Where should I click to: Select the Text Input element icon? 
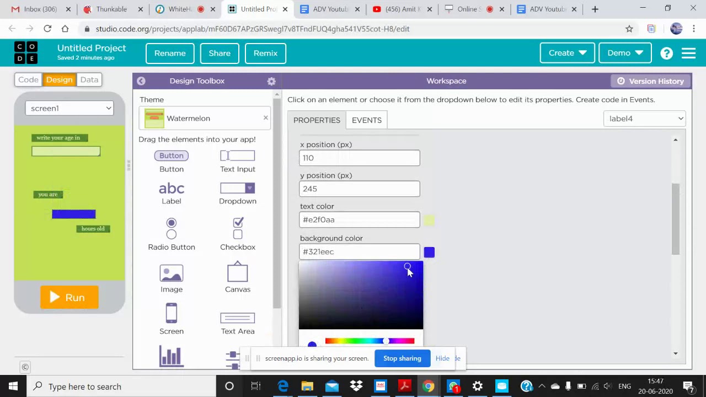click(238, 155)
